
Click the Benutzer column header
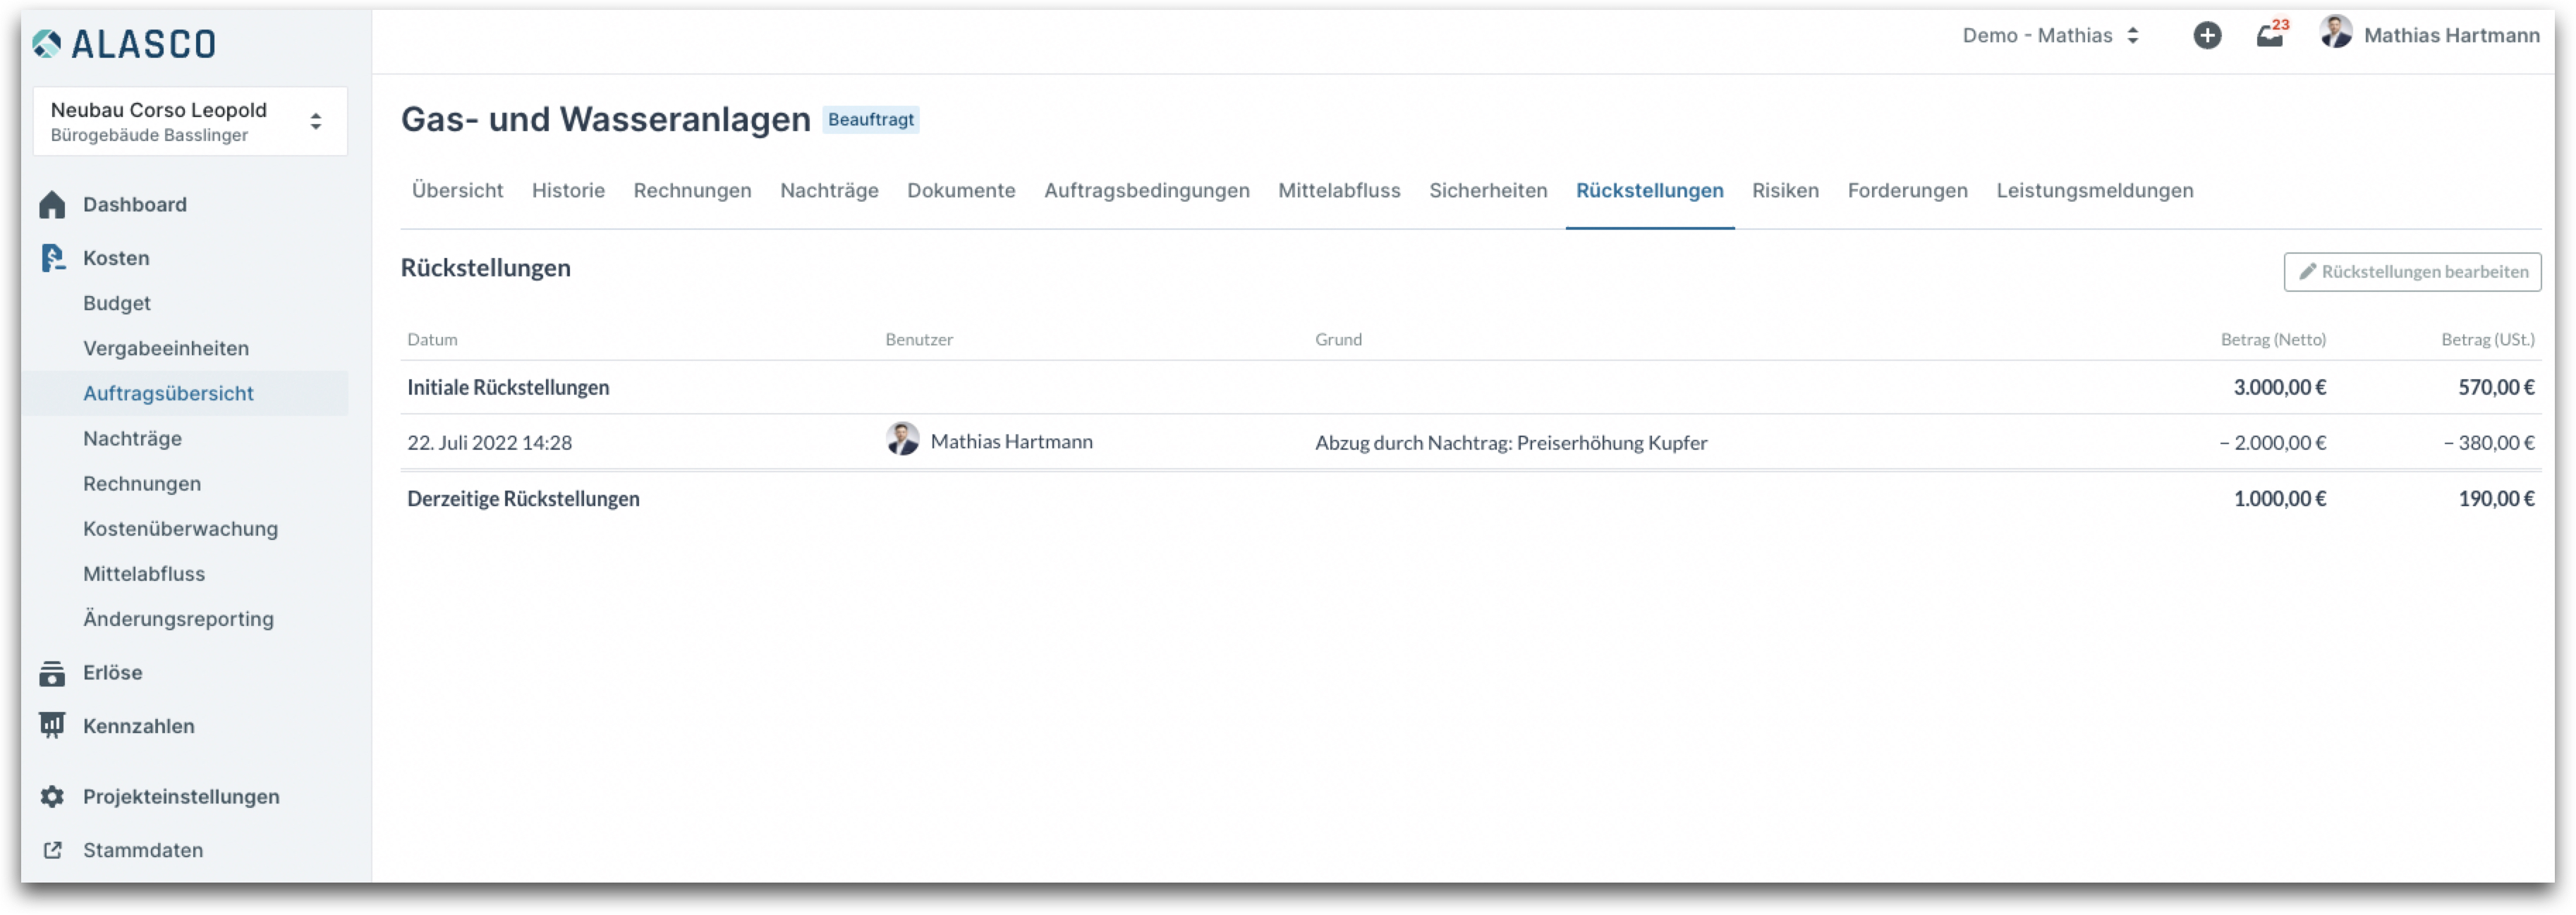click(x=919, y=340)
